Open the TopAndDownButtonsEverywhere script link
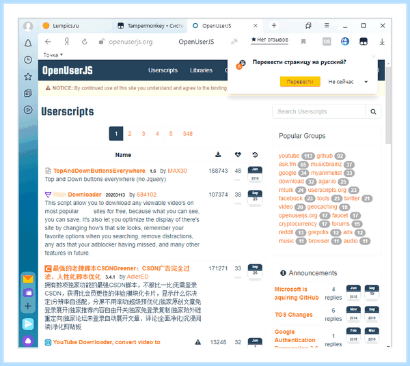Image resolution: width=410 pixels, height=366 pixels. point(99,171)
